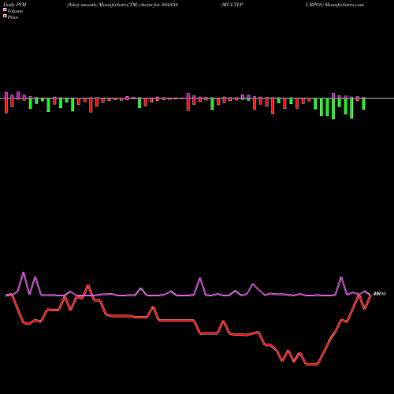The height and width of the screenshot is (394, 394).
Task: Click the red-green Price legend swatch
Action: coord(5,17)
